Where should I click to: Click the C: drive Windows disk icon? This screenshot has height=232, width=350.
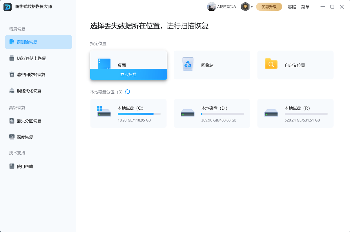click(104, 111)
